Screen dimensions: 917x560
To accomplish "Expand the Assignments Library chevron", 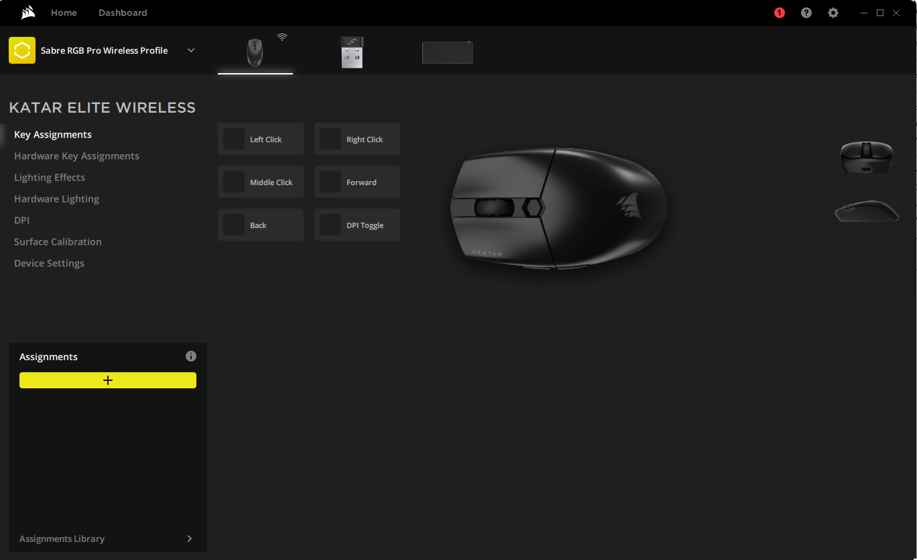I will coord(190,539).
